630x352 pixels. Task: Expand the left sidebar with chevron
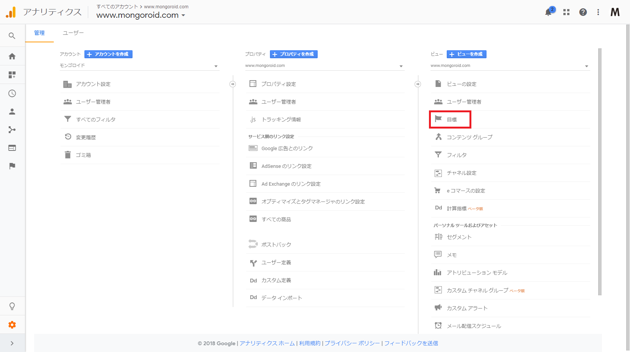pyautogui.click(x=12, y=343)
